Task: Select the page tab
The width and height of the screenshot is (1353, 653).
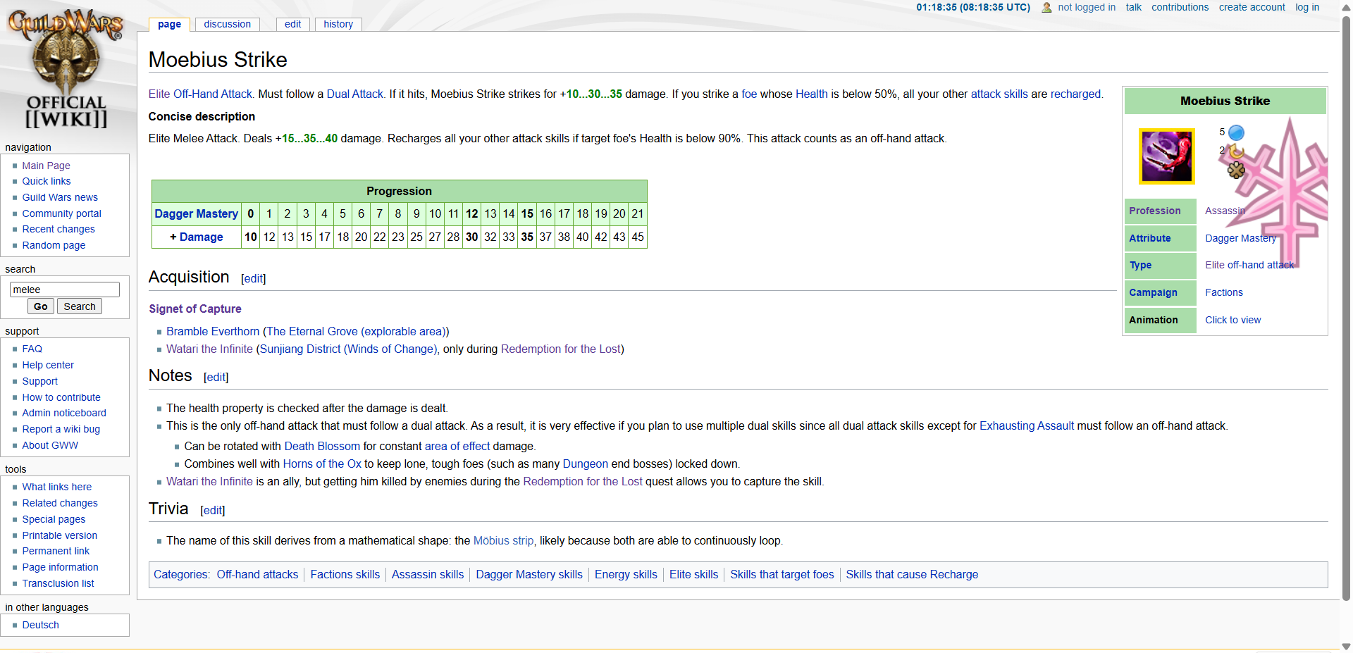Action: (x=169, y=24)
